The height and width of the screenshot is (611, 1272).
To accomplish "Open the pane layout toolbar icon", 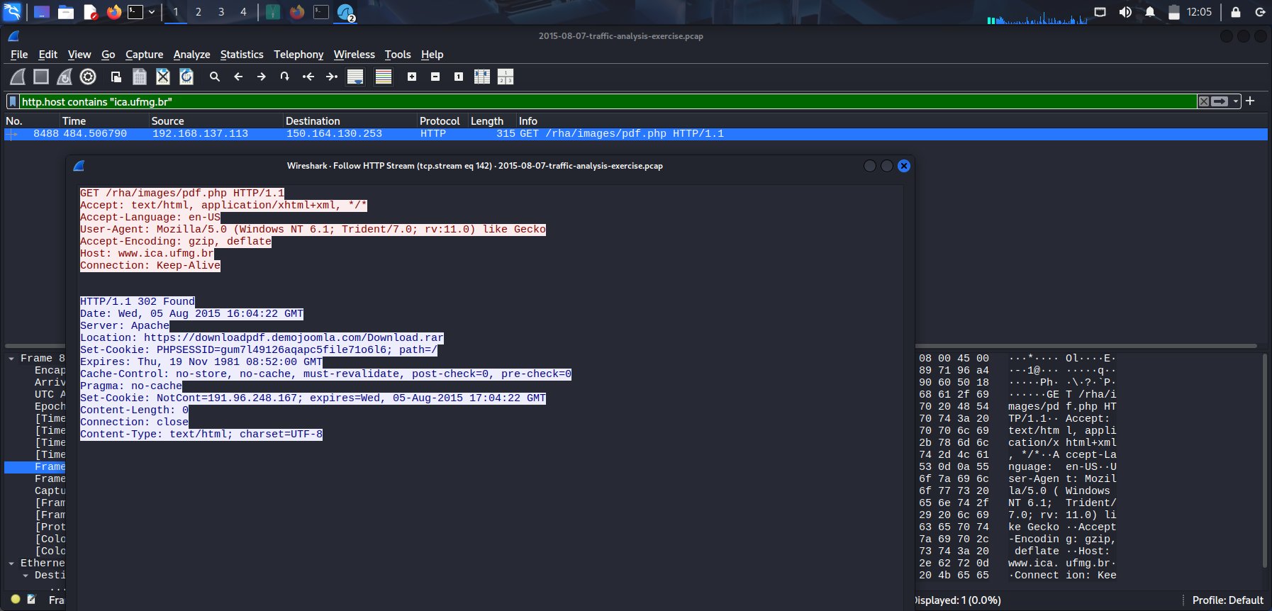I will [506, 77].
